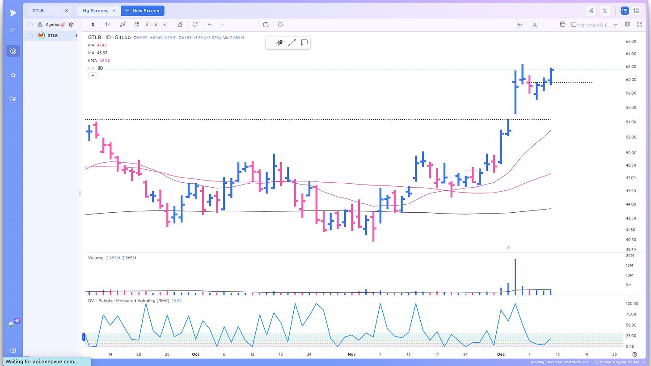Select the candlestick measure tool in floating toolbar
The width and height of the screenshot is (651, 366).
point(280,42)
